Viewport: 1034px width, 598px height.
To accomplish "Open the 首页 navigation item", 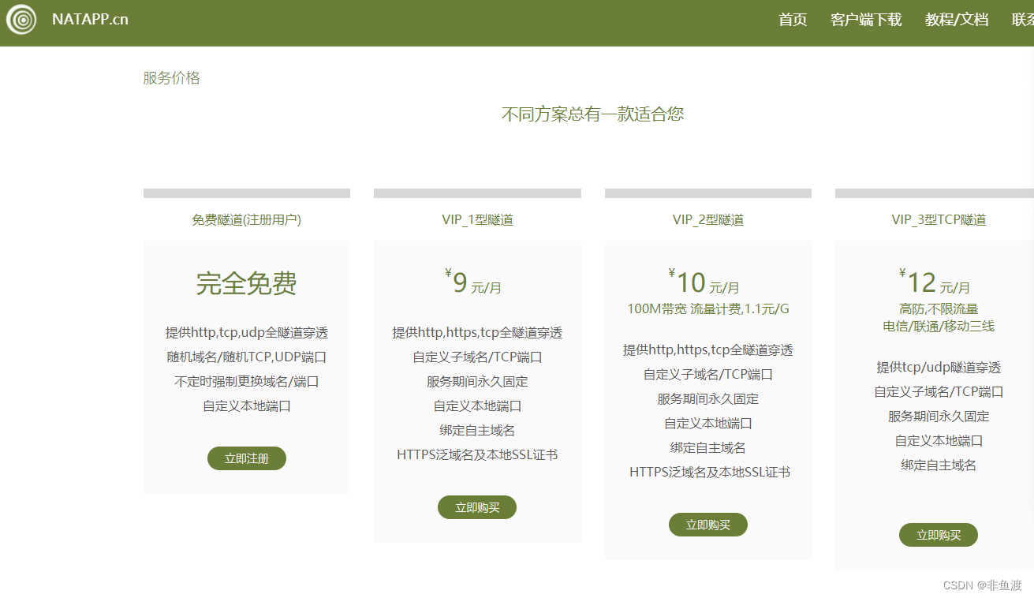I will pos(793,20).
